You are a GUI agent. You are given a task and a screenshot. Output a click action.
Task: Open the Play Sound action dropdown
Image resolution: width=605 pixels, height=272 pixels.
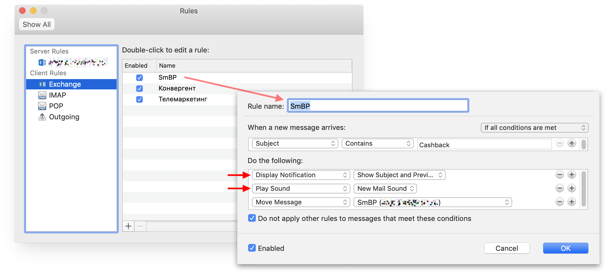tap(301, 189)
